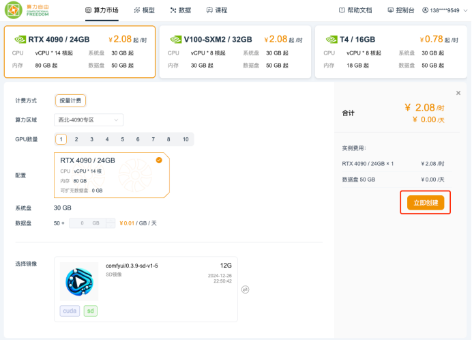Select the V100-SXM2 / 32GB card
This screenshot has height=340, width=472.
235,52
